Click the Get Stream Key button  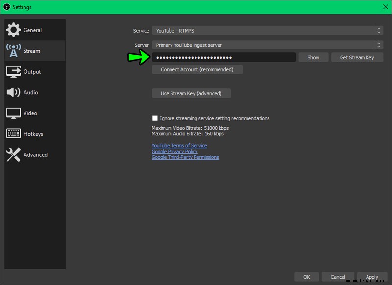pos(357,57)
